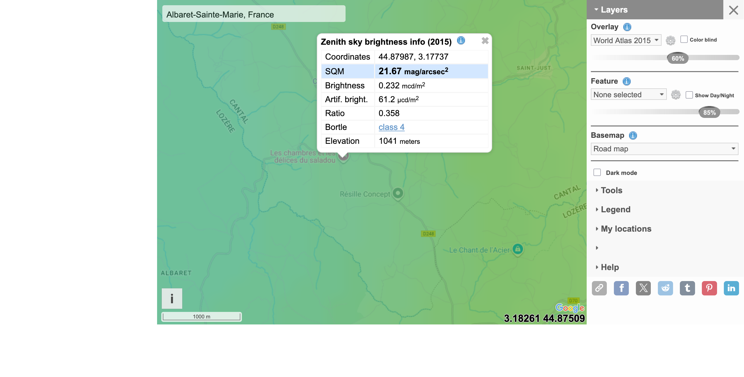Open the Bortle class 4 link

tap(391, 127)
